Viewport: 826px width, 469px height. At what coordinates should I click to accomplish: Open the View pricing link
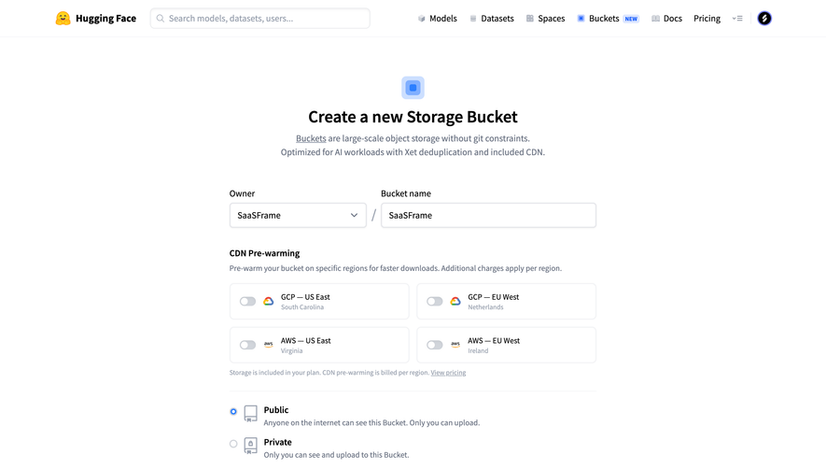click(448, 373)
